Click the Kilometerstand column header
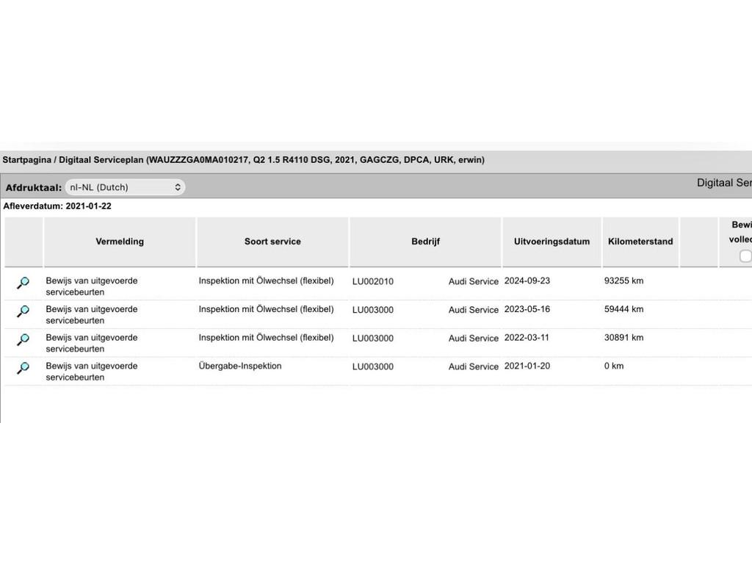This screenshot has height=564, width=752. tap(640, 242)
